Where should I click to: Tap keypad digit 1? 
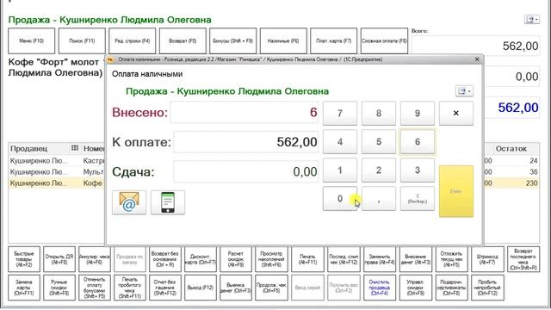[340, 170]
